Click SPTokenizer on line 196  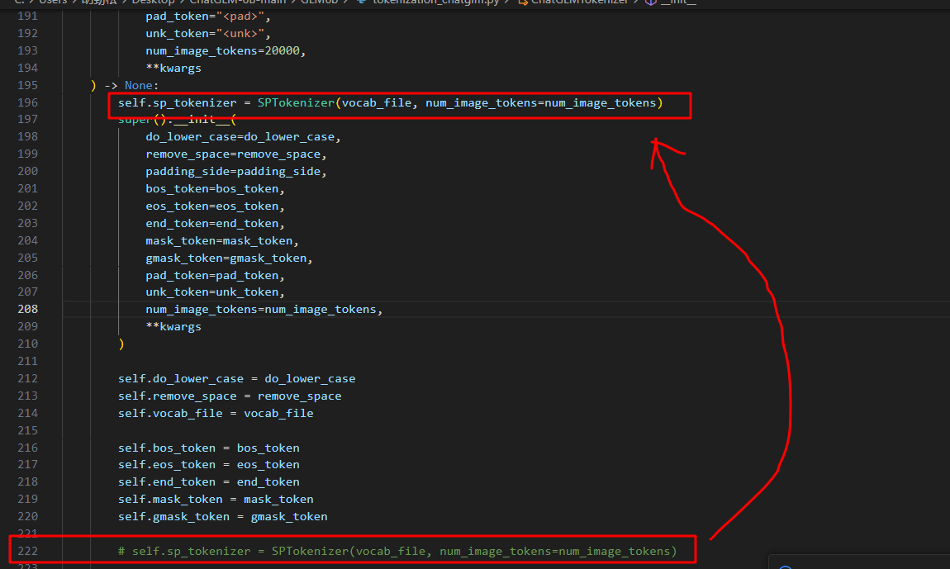tap(296, 102)
